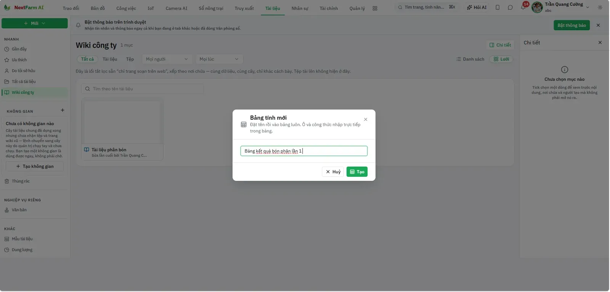The width and height of the screenshot is (610, 292).
Task: Open the chat messages icon
Action: tap(510, 7)
